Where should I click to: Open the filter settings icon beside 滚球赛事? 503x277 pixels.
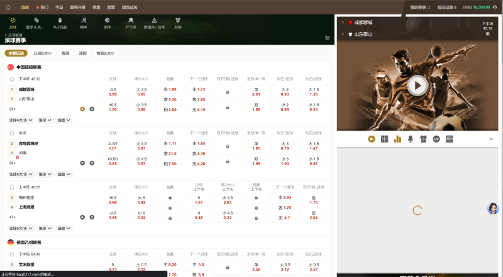click(x=327, y=38)
